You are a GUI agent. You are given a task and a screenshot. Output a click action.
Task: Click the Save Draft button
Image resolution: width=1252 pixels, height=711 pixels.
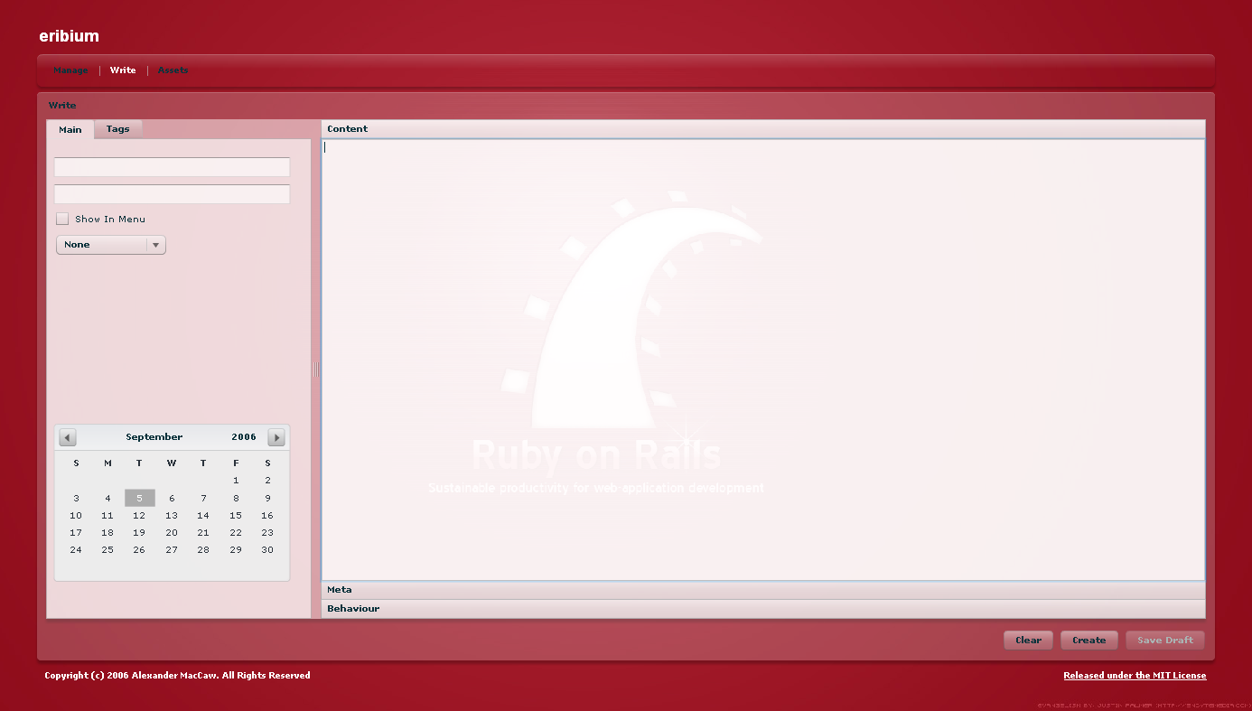point(1164,640)
